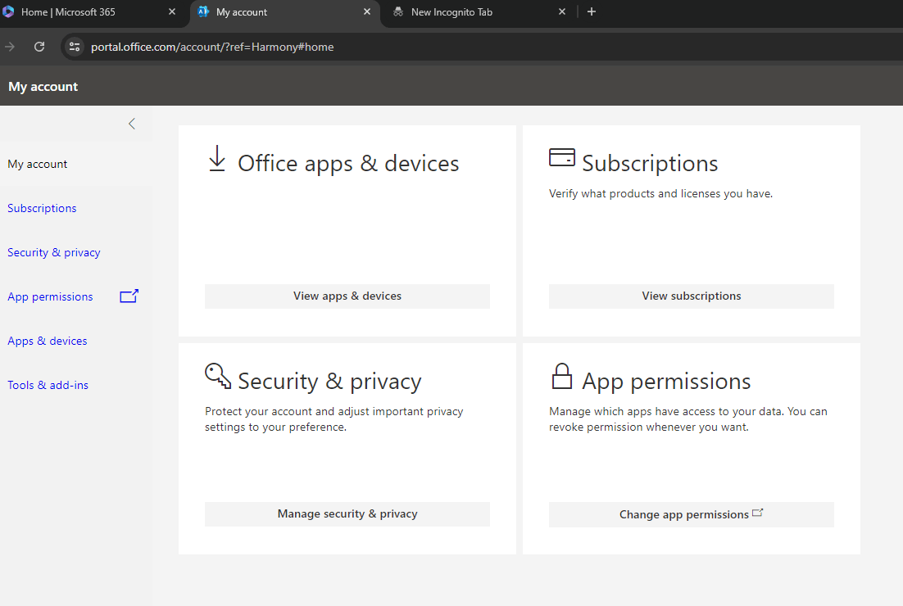Click My account page header title

click(43, 87)
